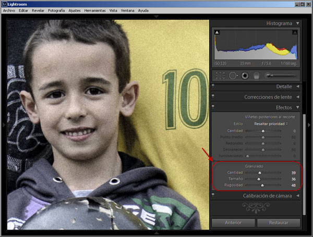Click the Iluminaciones slider

[263, 156]
